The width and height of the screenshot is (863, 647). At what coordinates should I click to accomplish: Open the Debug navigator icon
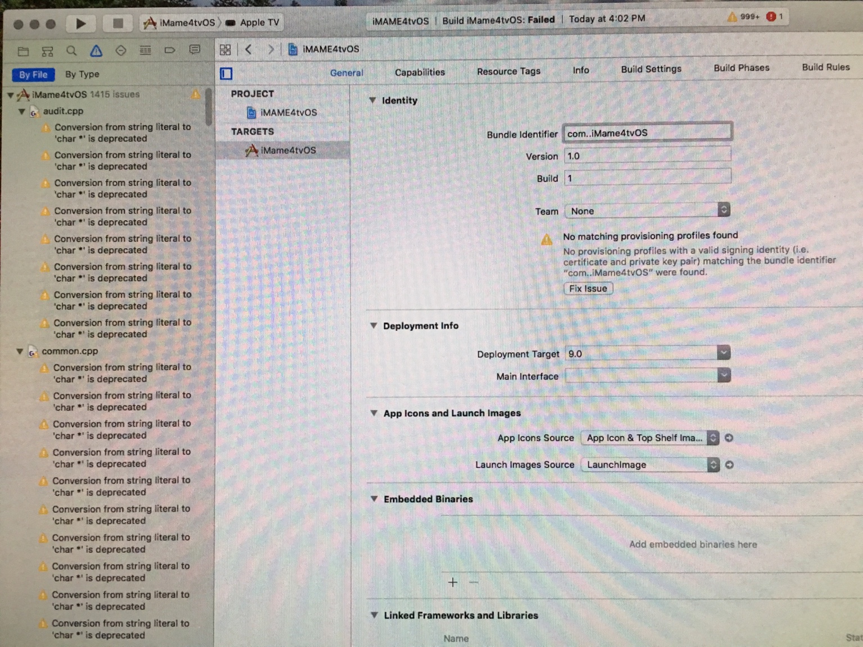[146, 51]
